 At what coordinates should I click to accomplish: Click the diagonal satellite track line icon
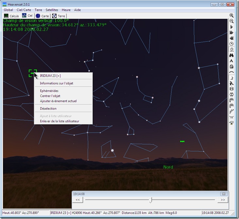tap(231, 111)
